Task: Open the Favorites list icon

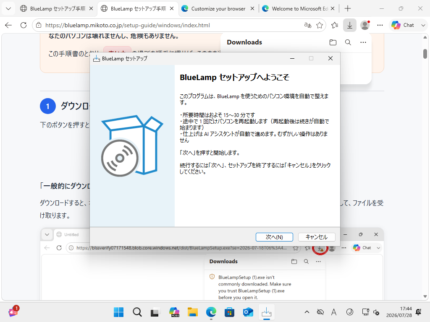Action: coord(335,25)
